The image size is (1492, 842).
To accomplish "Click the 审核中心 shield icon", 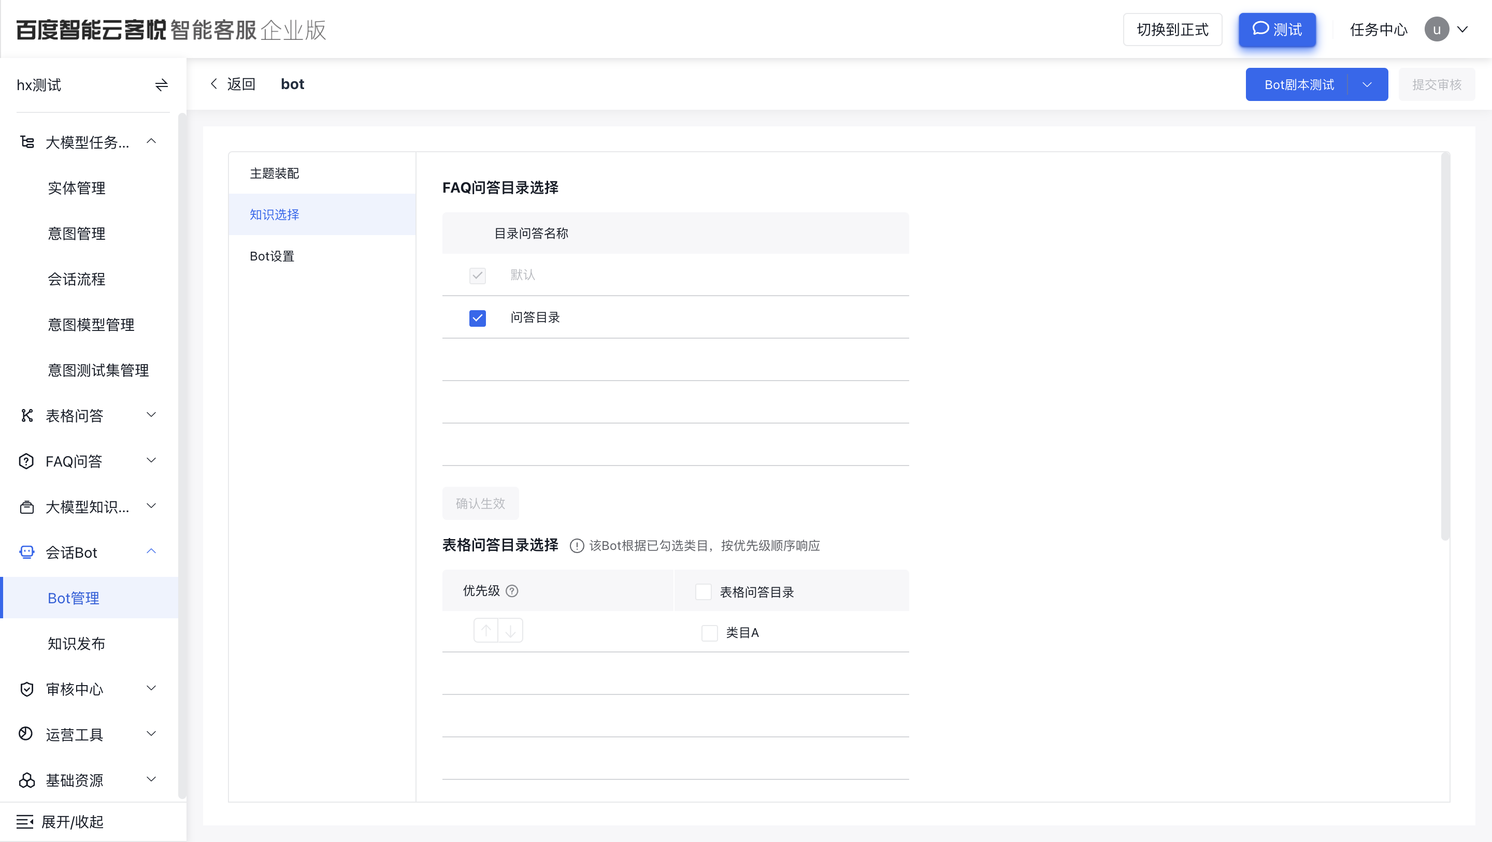I will pyautogui.click(x=26, y=689).
